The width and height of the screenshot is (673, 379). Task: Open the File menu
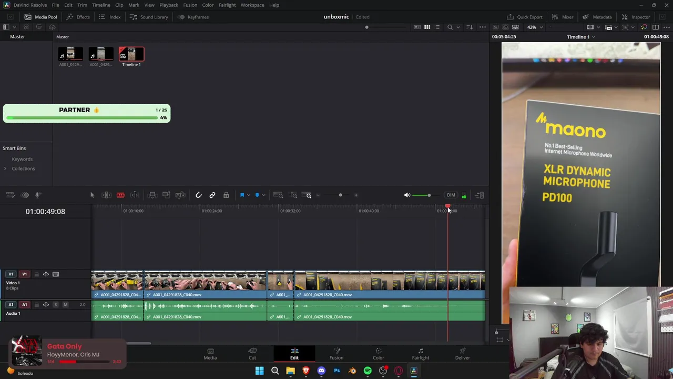(55, 5)
